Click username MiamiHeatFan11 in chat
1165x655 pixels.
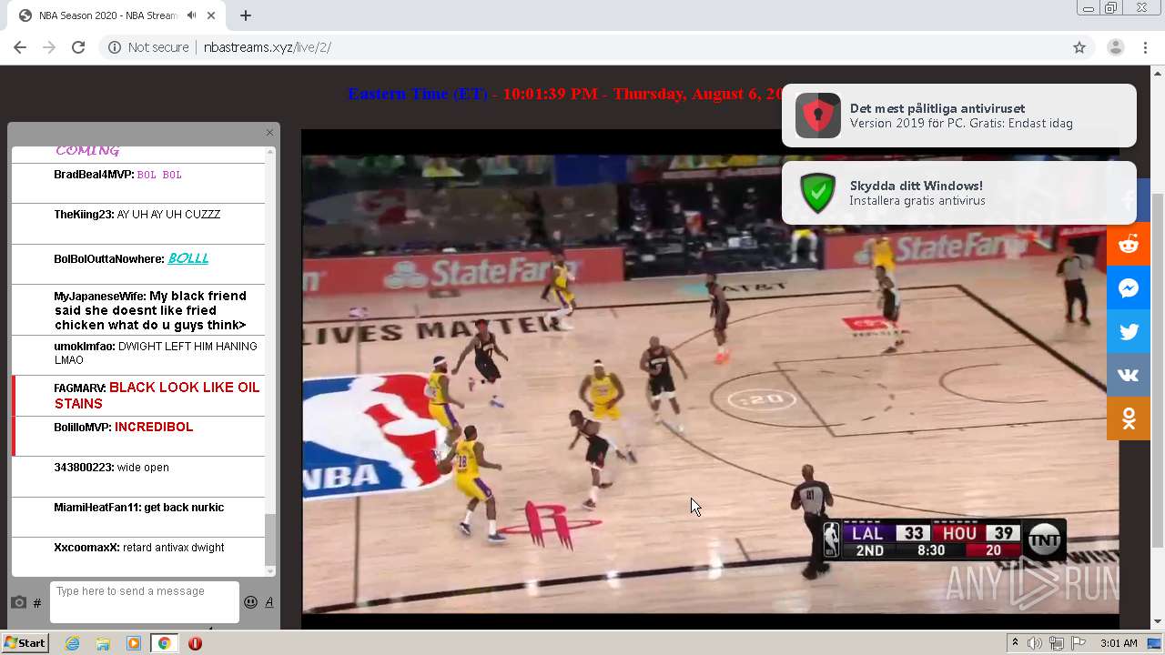tap(97, 508)
